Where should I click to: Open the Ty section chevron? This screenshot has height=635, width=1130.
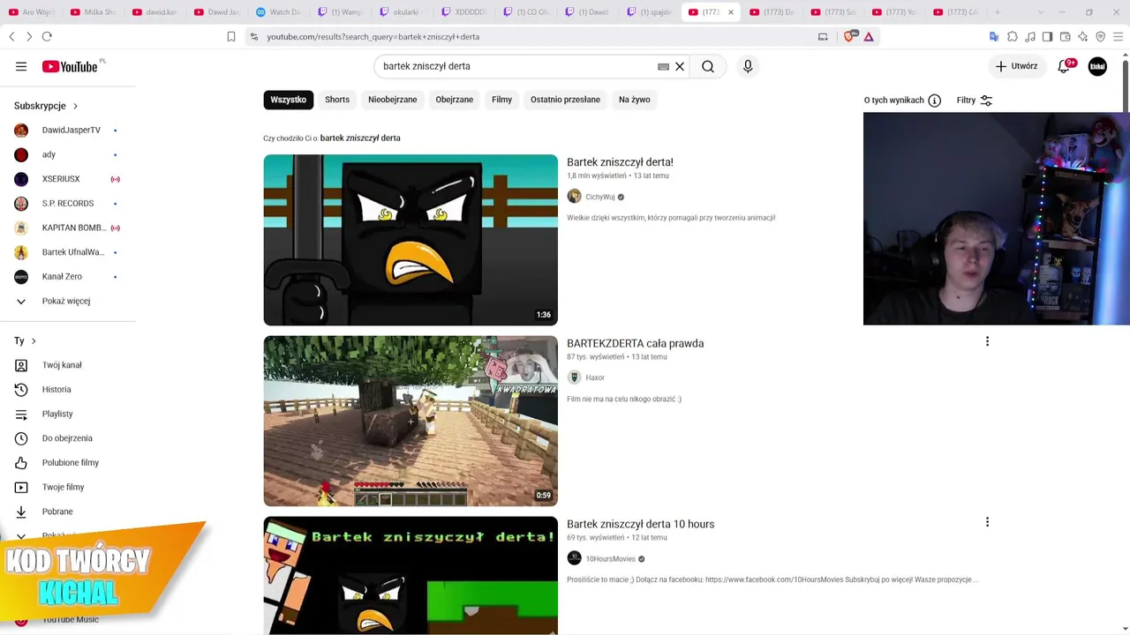click(x=34, y=341)
